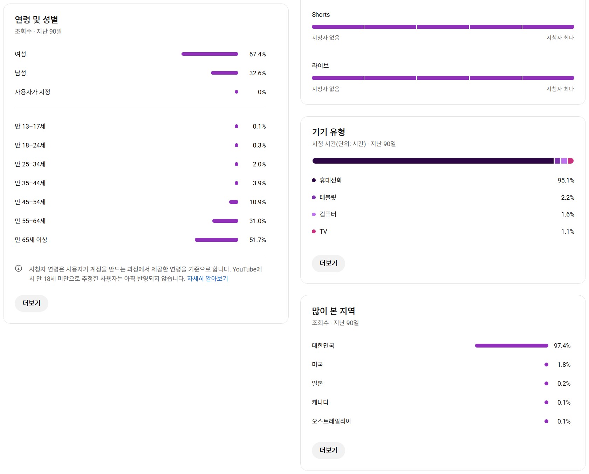Click the last segment of 라이브 bar
This screenshot has width=589, height=474.
[x=548, y=78]
